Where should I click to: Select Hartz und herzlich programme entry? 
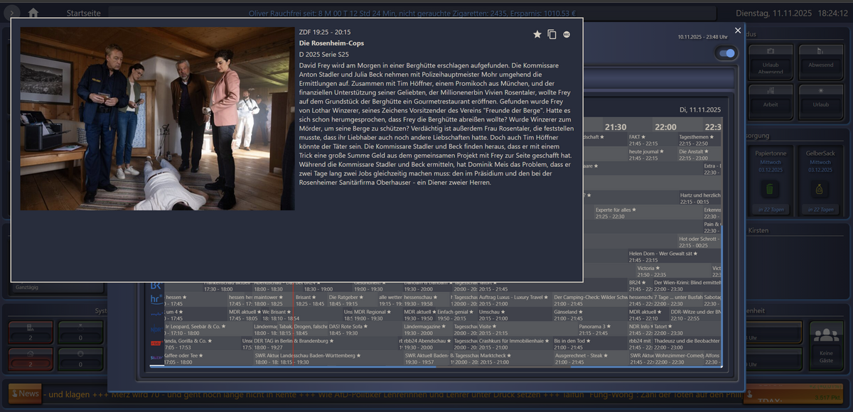(700, 198)
